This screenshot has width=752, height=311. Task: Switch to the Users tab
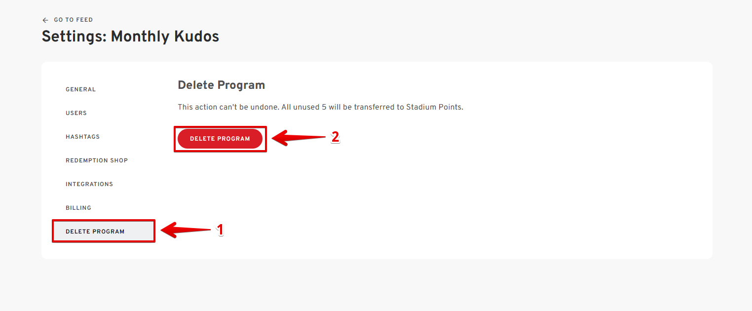[x=76, y=113]
